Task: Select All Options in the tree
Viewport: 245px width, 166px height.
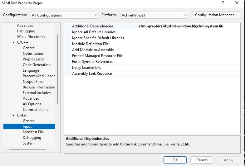Action: [32, 104]
